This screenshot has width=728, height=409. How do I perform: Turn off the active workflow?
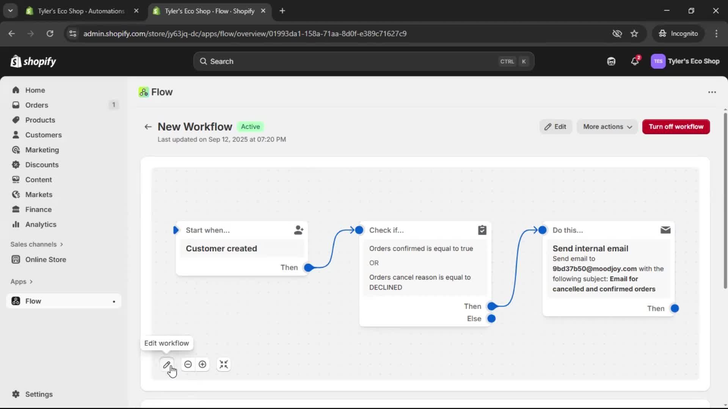pyautogui.click(x=676, y=126)
